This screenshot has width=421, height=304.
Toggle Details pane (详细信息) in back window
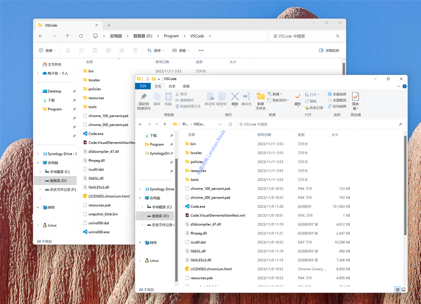pyautogui.click(x=329, y=51)
